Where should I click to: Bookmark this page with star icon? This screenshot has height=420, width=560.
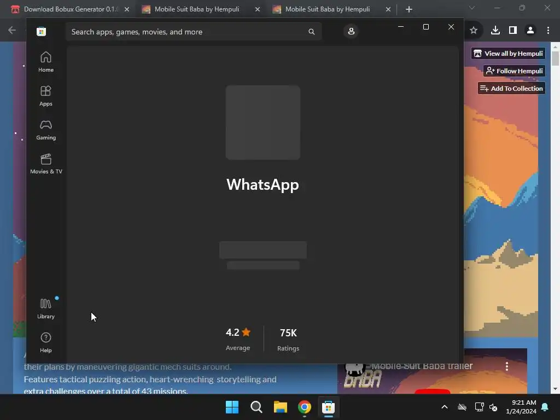474,31
